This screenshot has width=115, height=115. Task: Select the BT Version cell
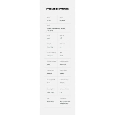coord(64,45)
